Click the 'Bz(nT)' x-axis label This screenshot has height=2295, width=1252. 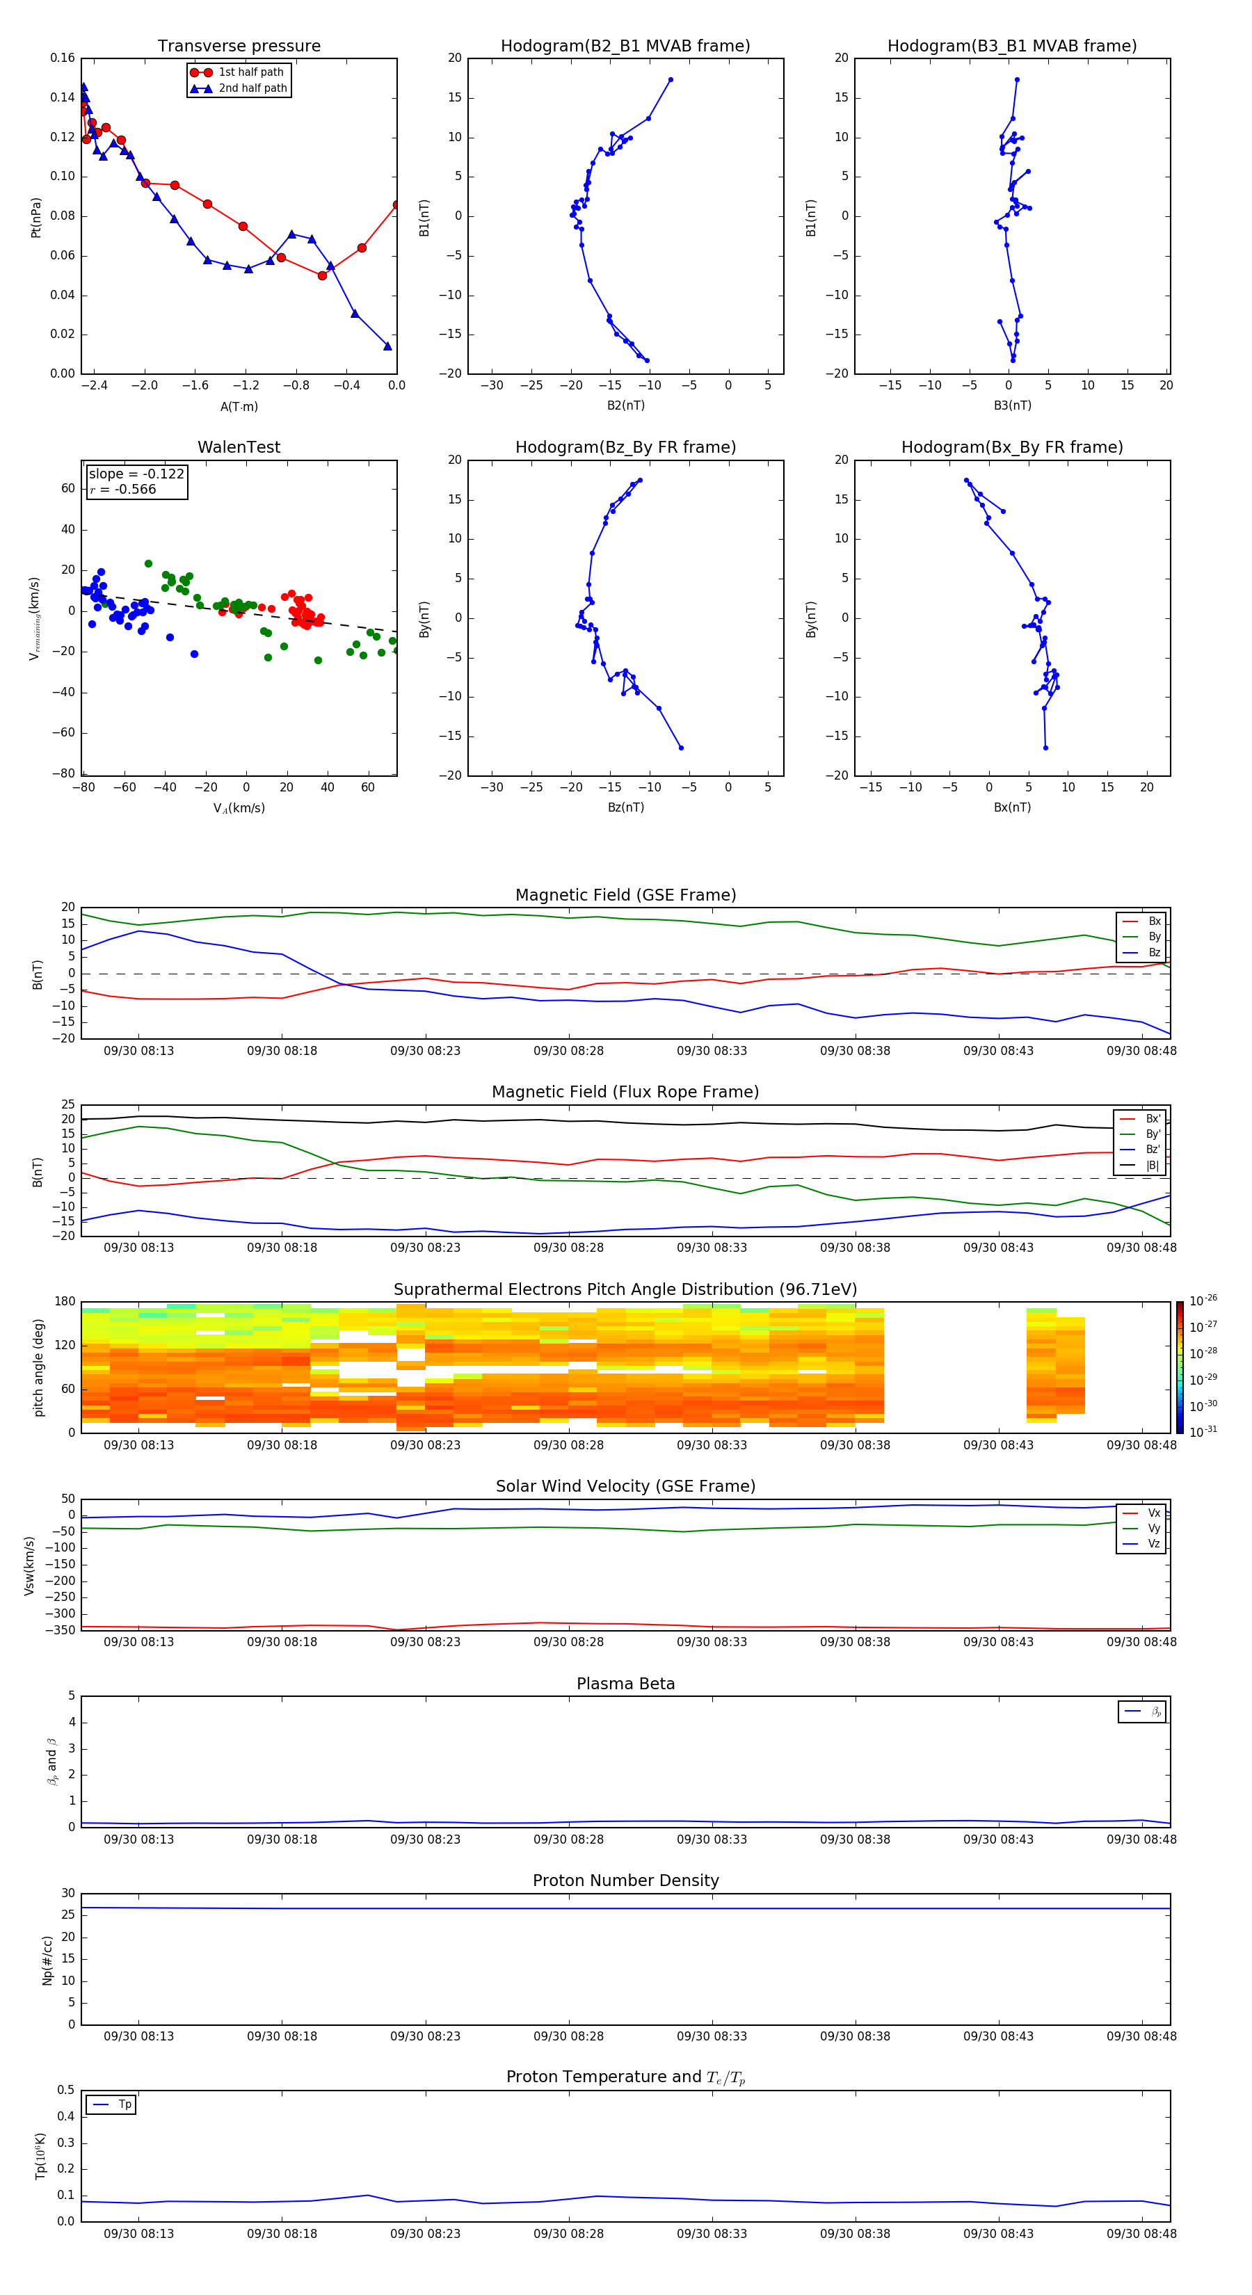[625, 807]
